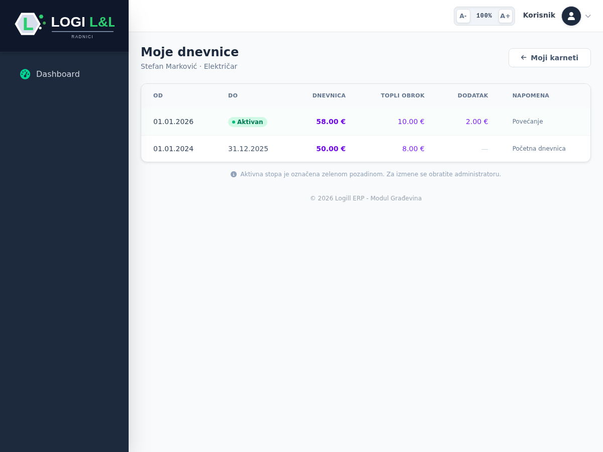Increase font size with A+ button
603x452 pixels.
point(506,16)
